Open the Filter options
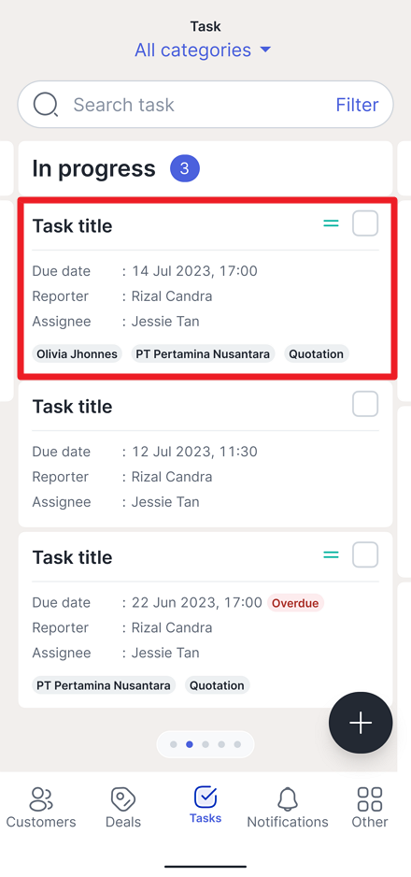 (358, 105)
